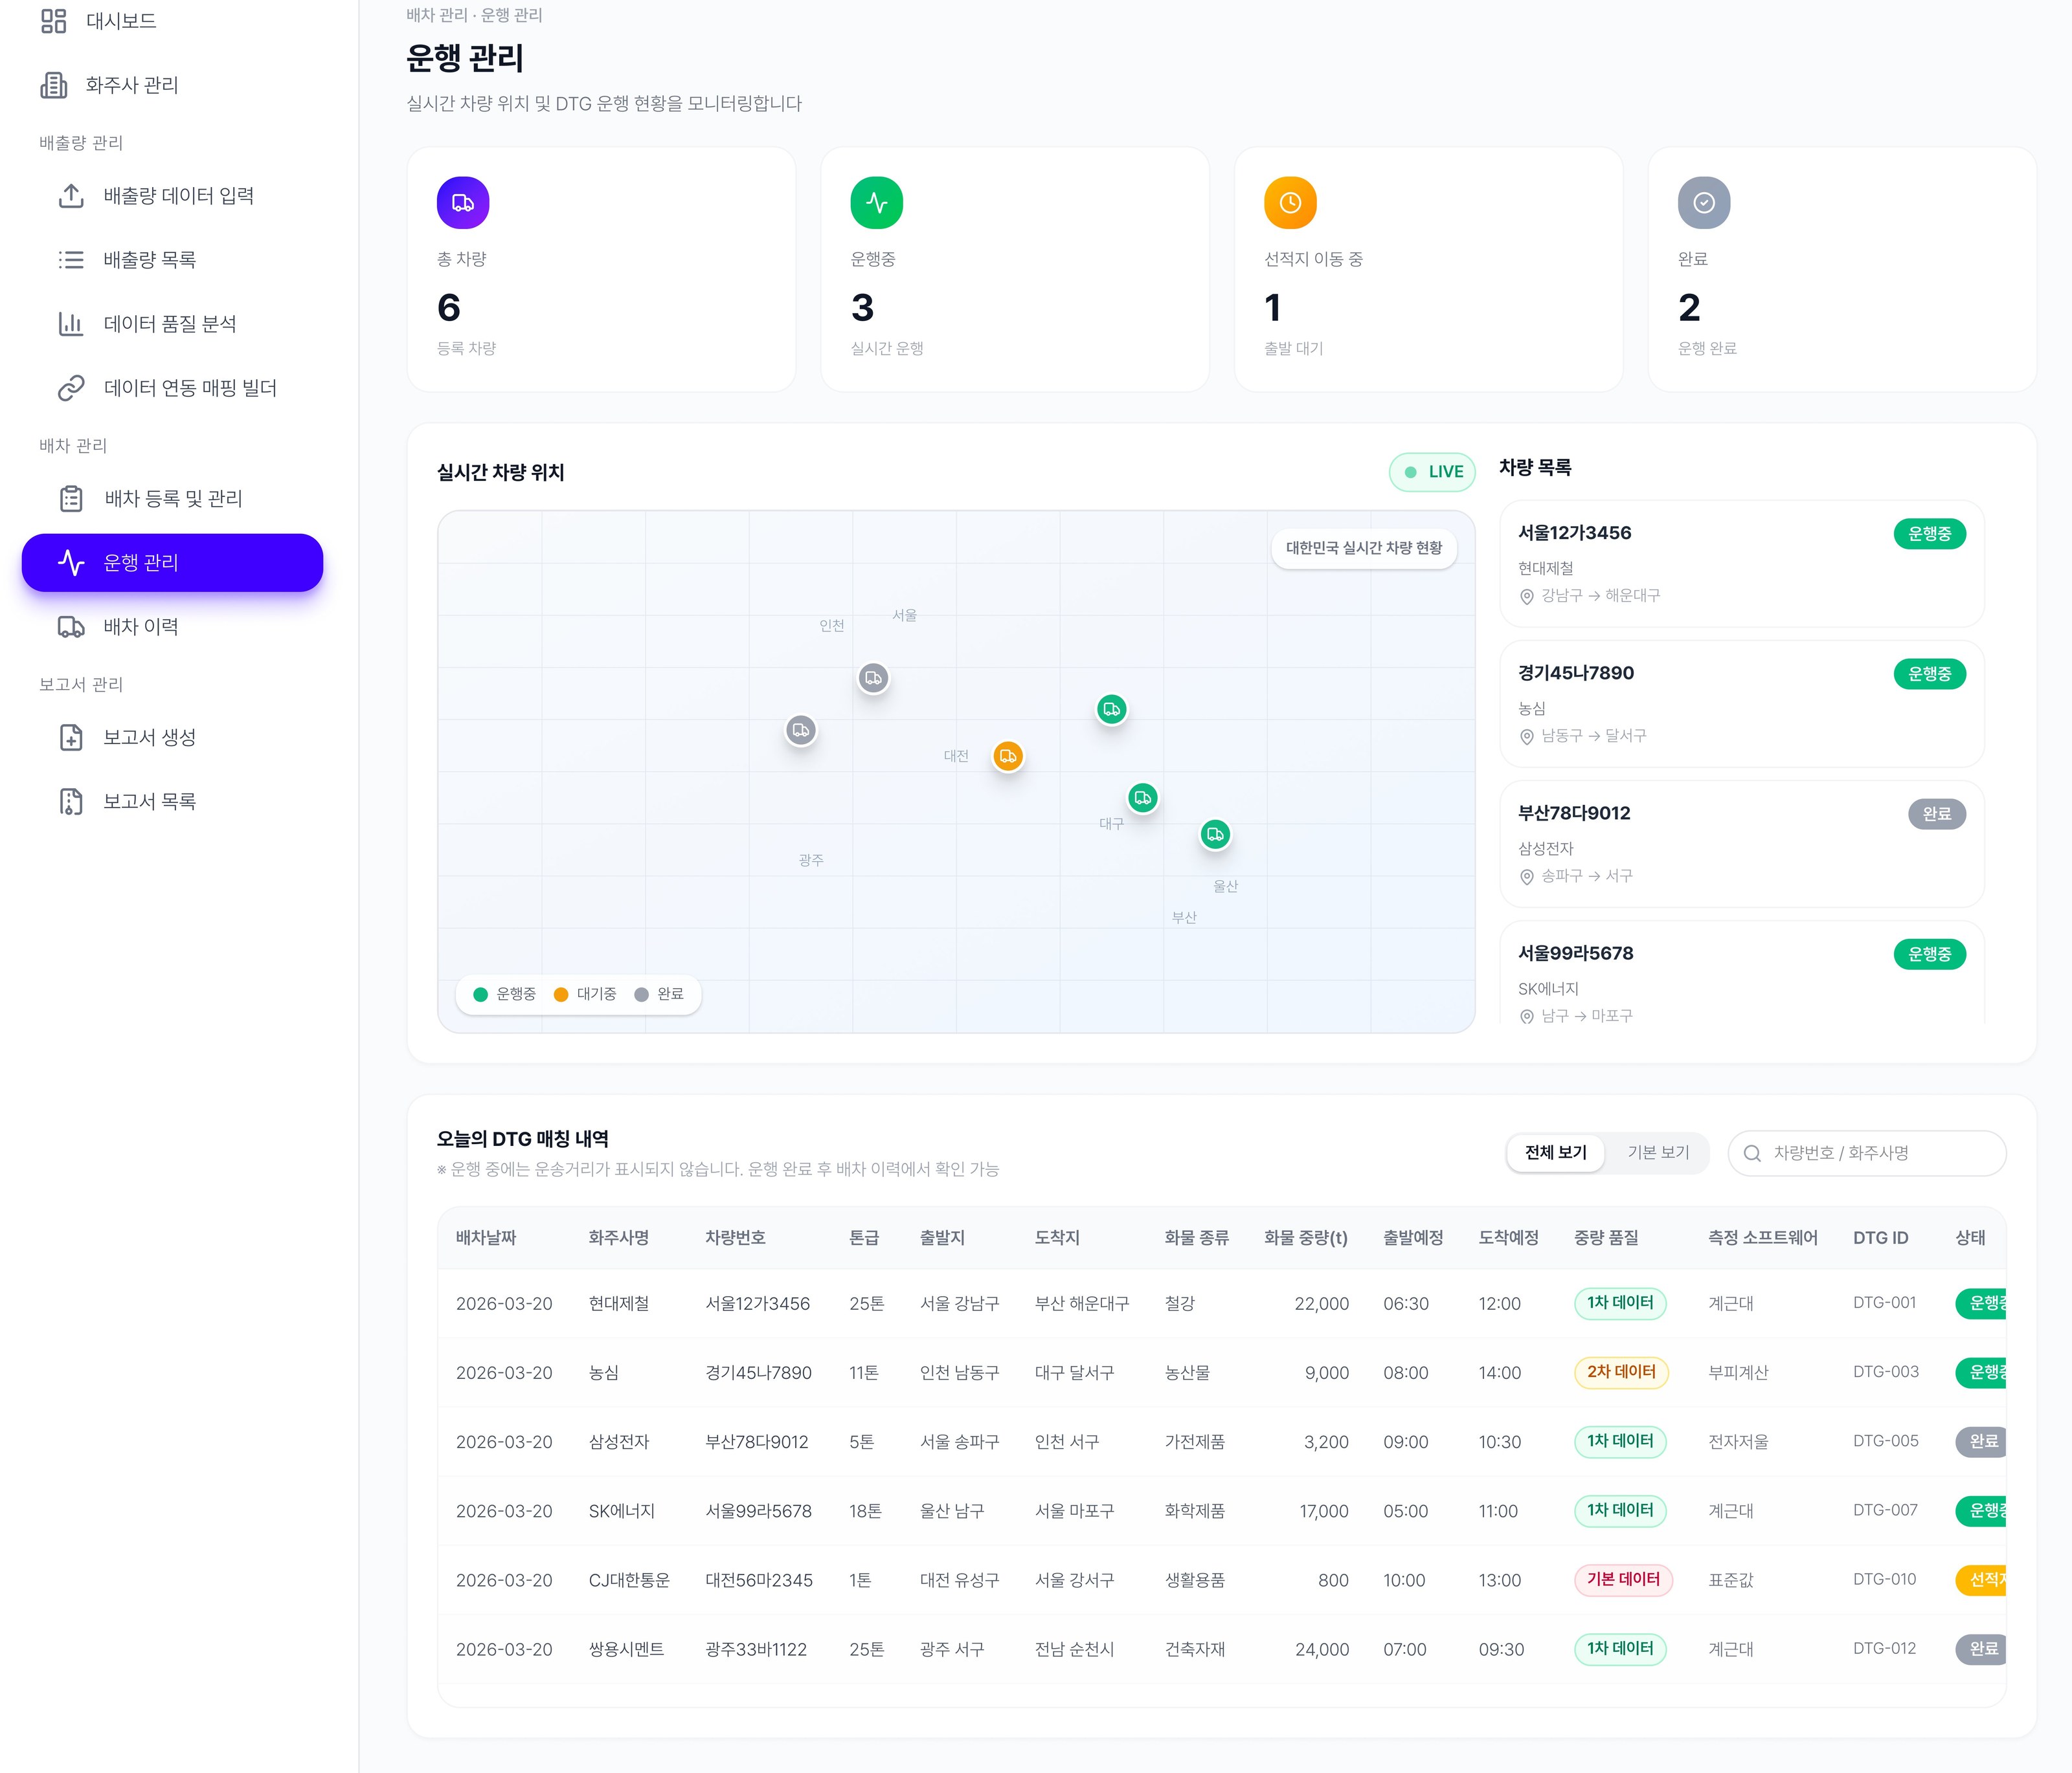The image size is (2072, 1773).
Task: Select the 부산78다9012 vehicle card
Action: coord(1742,844)
